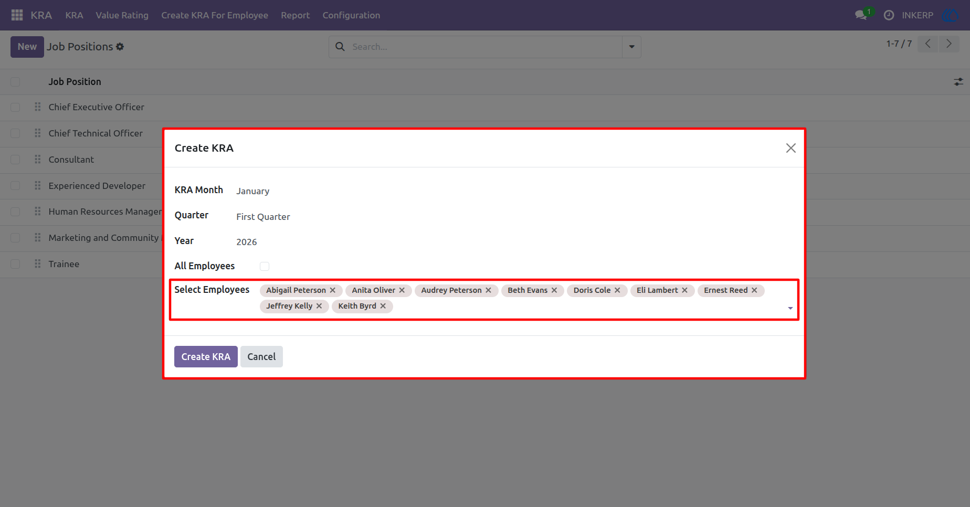Remove Jeffrey Kelly tag
This screenshot has height=507, width=970.
[319, 306]
